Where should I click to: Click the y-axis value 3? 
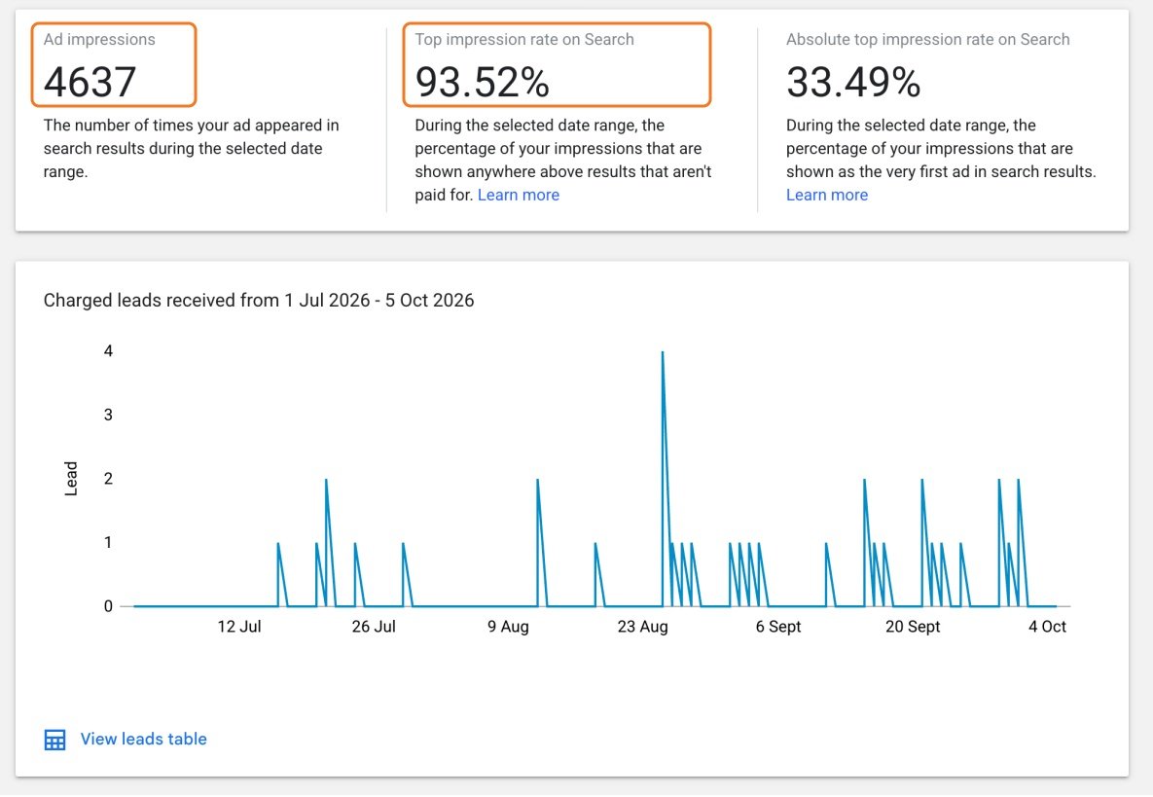click(x=108, y=415)
